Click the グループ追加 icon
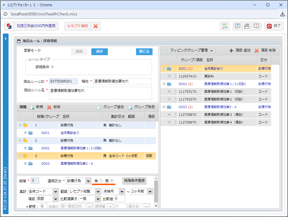Image resolution: width=288 pixels, height=217 pixels. tap(99, 107)
